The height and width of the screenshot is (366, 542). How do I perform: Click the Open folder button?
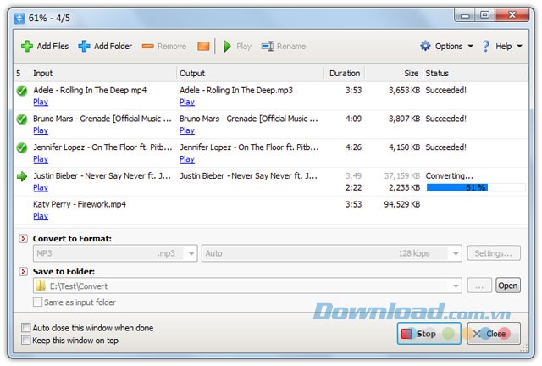508,286
